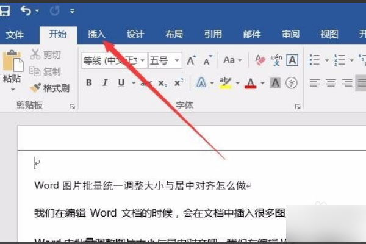
Task: Open the 邮件 tab
Action: [x=251, y=34]
